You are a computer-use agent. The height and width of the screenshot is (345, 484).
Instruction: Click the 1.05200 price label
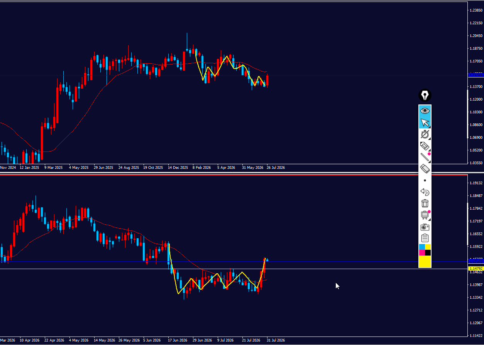pyautogui.click(x=476, y=150)
